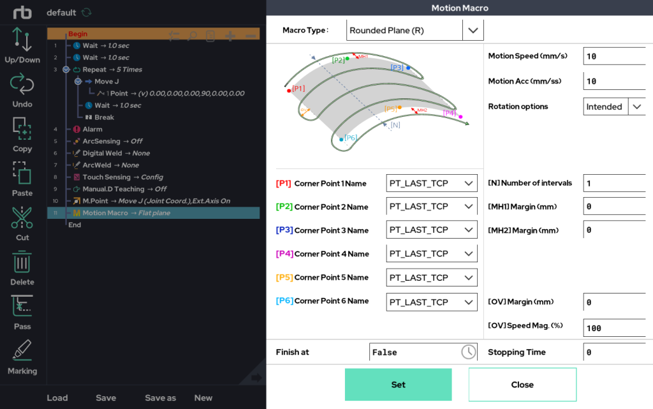Select the Break row in the tree
This screenshot has width=653, height=409.
153,117
